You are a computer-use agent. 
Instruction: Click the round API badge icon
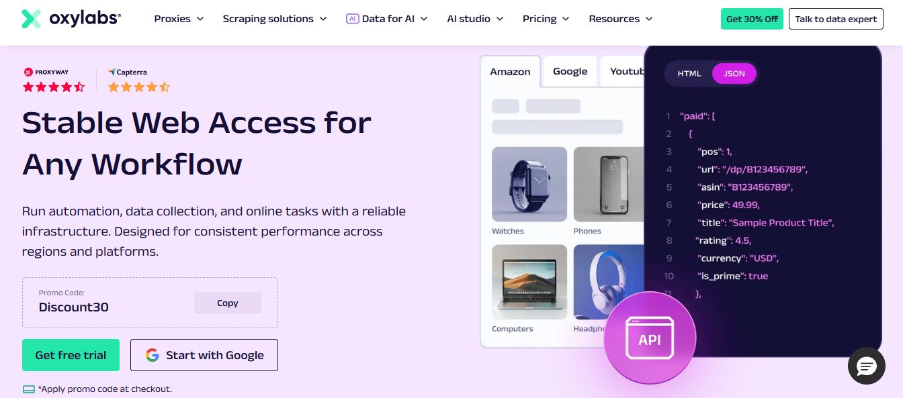[x=650, y=338]
